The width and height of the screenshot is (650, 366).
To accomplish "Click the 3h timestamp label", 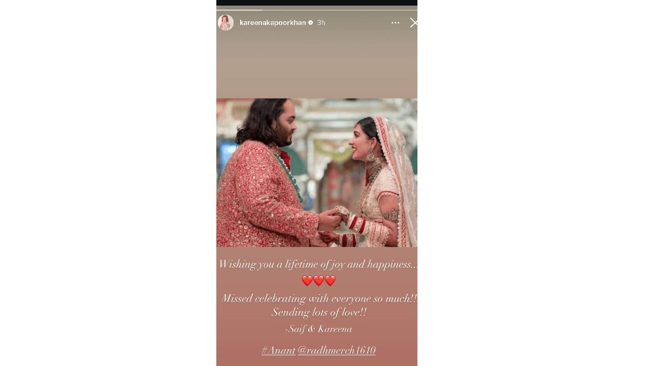I will coord(321,22).
